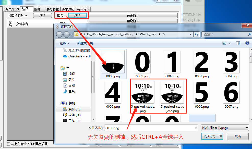Open the PNG Files type filter dropdown

225,128
